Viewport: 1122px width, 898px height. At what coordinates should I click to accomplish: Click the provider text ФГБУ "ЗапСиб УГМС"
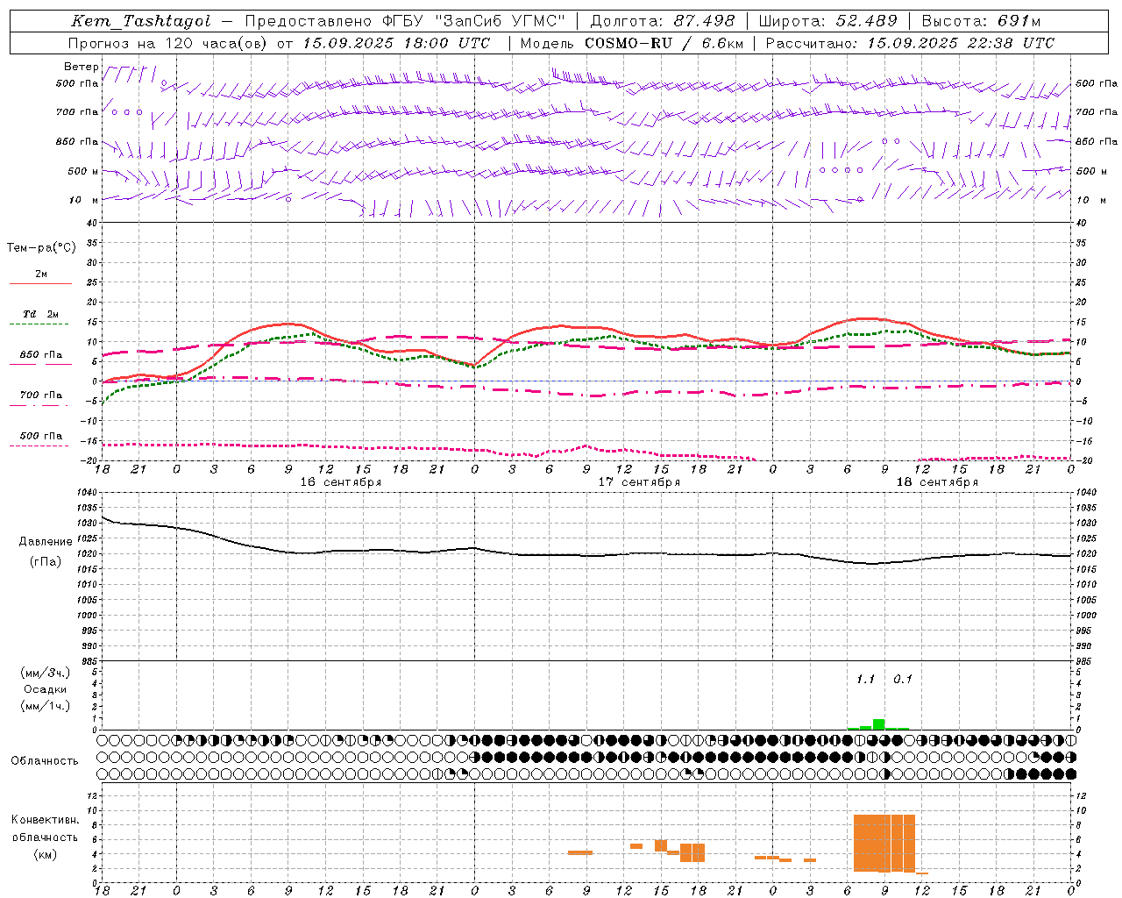point(474,21)
